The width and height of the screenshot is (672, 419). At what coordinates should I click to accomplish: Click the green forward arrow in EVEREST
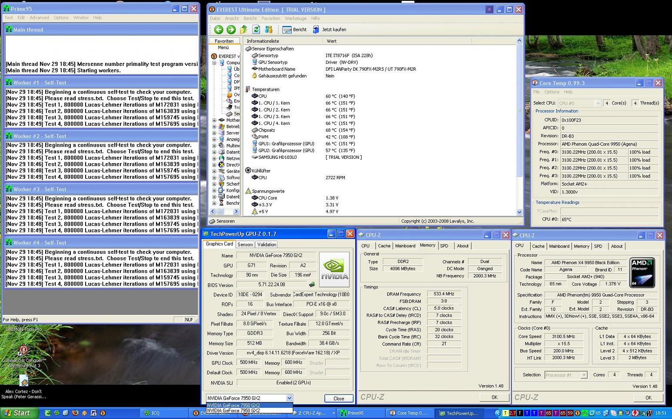[x=231, y=29]
